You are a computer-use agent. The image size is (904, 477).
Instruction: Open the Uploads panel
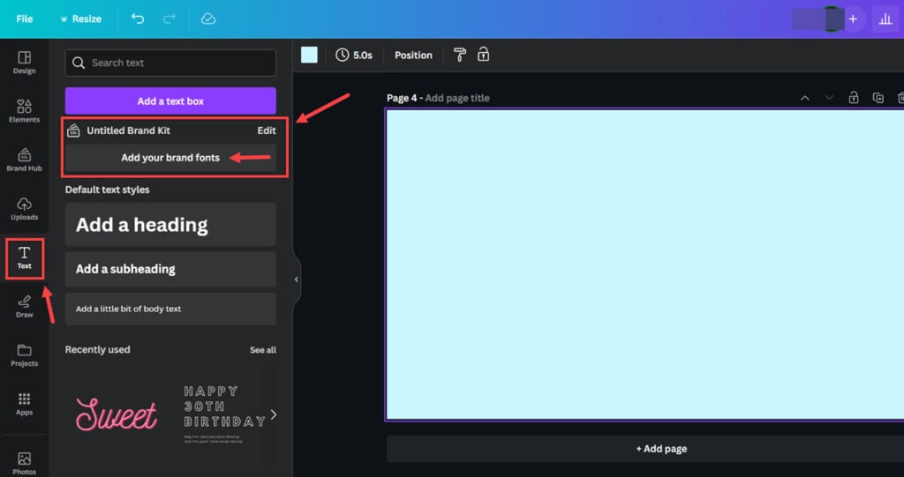coord(24,209)
